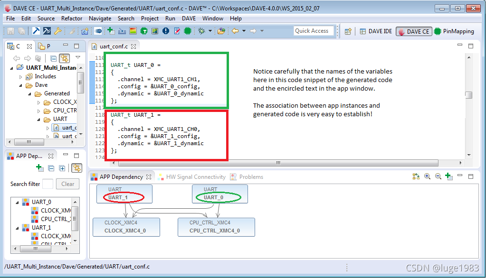Switch to the DAVE IDE perspective

[376, 31]
